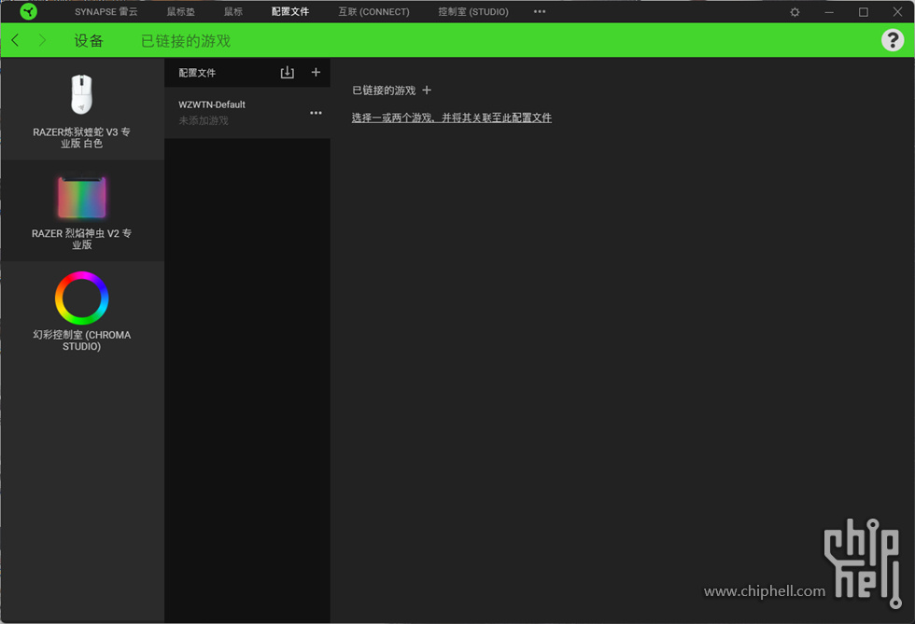Open WZWTN-Default profile options ellipsis
The width and height of the screenshot is (915, 624).
(316, 113)
